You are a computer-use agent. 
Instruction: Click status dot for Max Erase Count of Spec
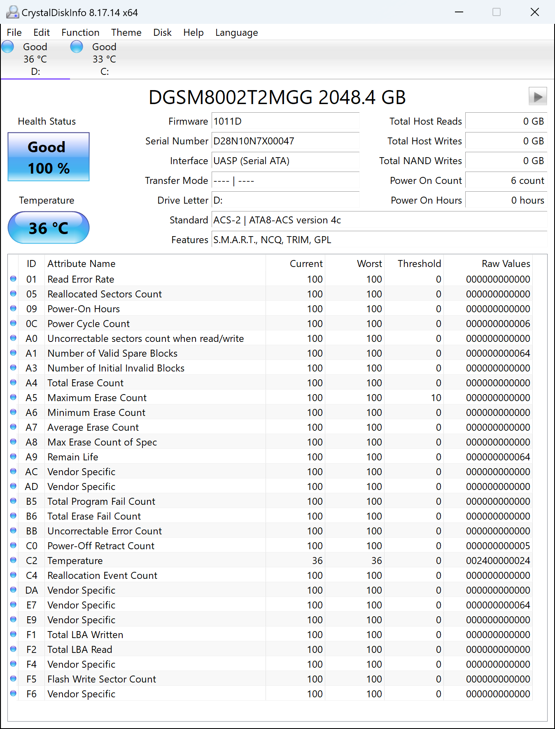point(13,442)
